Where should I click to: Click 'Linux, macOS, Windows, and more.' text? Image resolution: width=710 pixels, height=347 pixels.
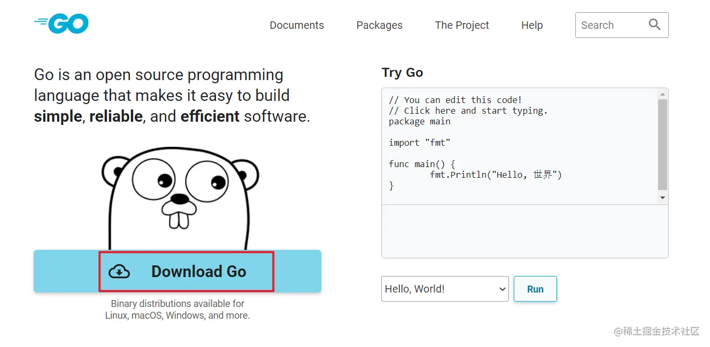[x=177, y=316]
